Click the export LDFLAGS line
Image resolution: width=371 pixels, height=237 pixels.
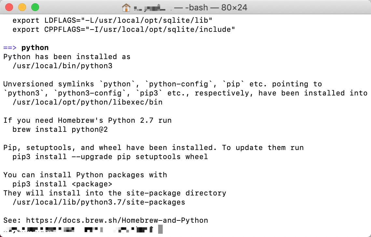(x=112, y=20)
